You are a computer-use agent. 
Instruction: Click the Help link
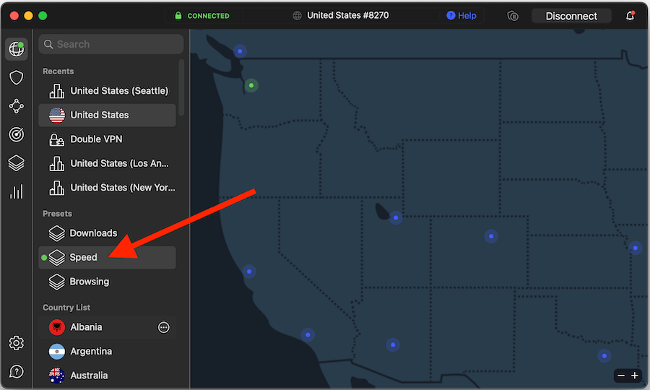coord(461,16)
